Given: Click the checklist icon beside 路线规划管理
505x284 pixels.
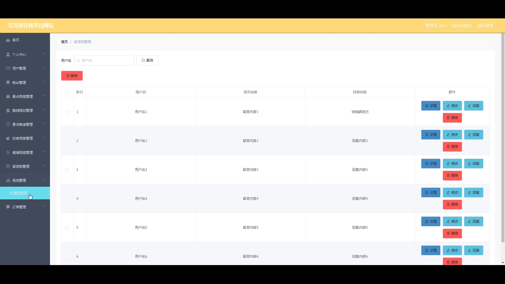Looking at the screenshot, I should 8,110.
